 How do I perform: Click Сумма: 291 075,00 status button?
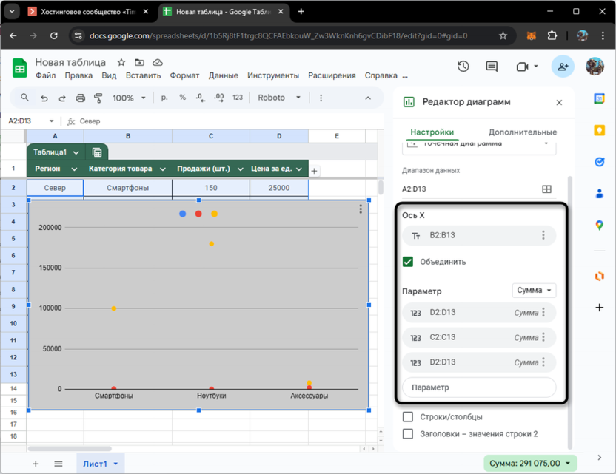click(x=530, y=464)
